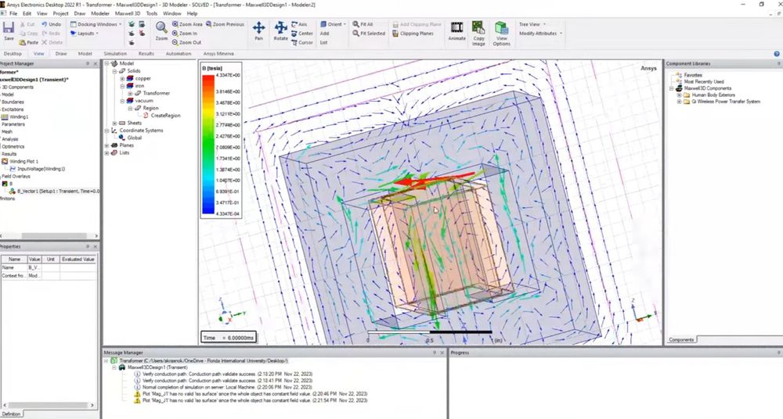Click the CreateRegion operation icon
The image size is (783, 419).
(x=146, y=115)
